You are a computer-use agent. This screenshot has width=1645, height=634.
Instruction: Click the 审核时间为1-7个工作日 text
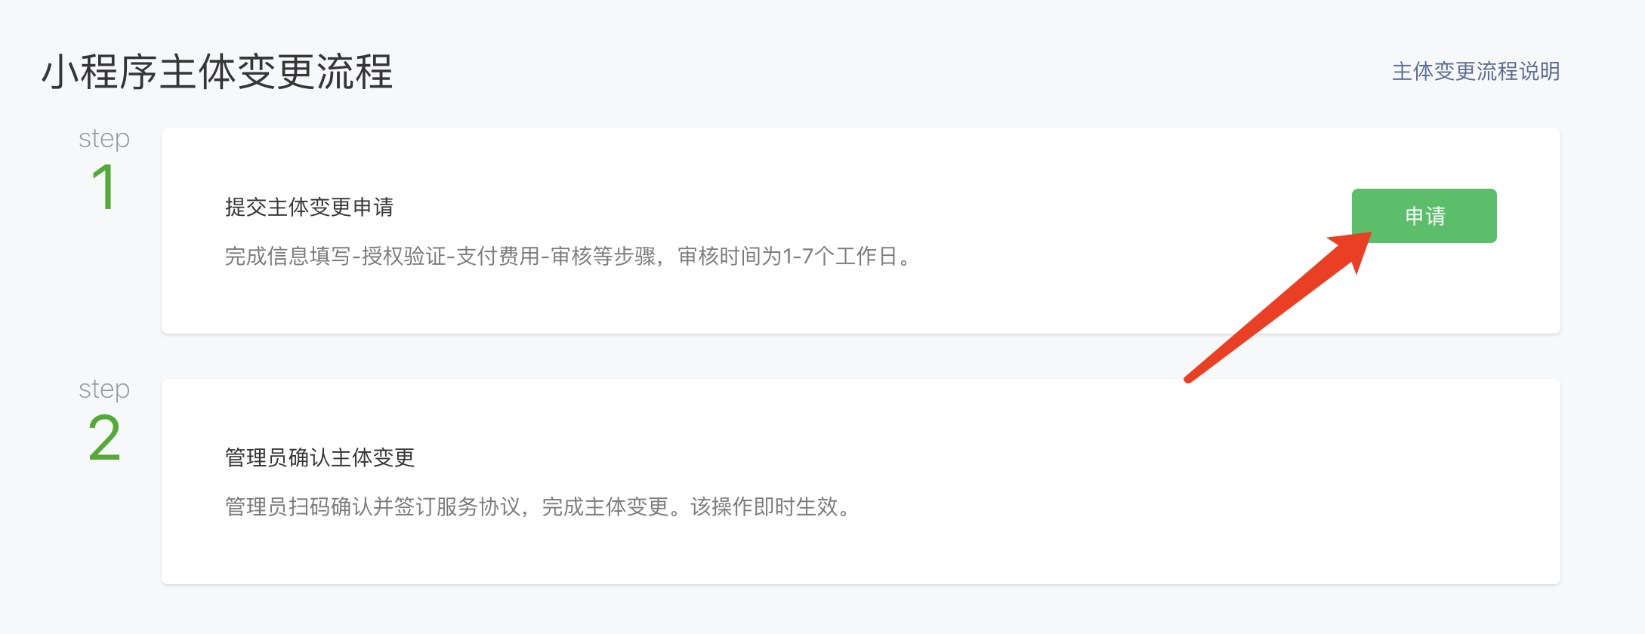(x=787, y=257)
